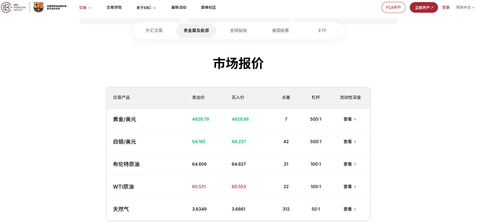The image size is (477, 223).
Task: Click the 登录 link
Action: [x=446, y=8]
